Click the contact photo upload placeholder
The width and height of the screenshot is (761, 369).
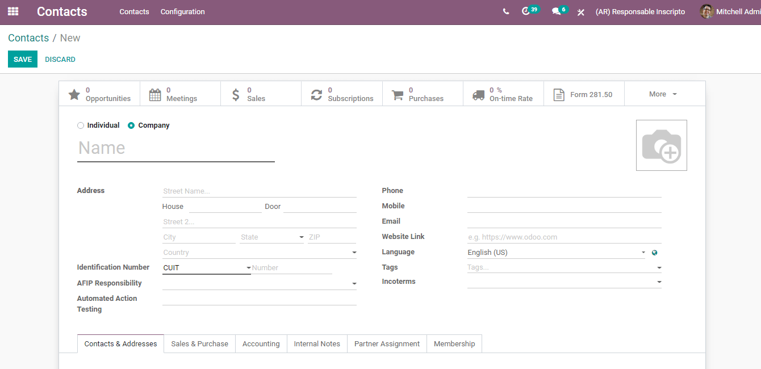(661, 145)
